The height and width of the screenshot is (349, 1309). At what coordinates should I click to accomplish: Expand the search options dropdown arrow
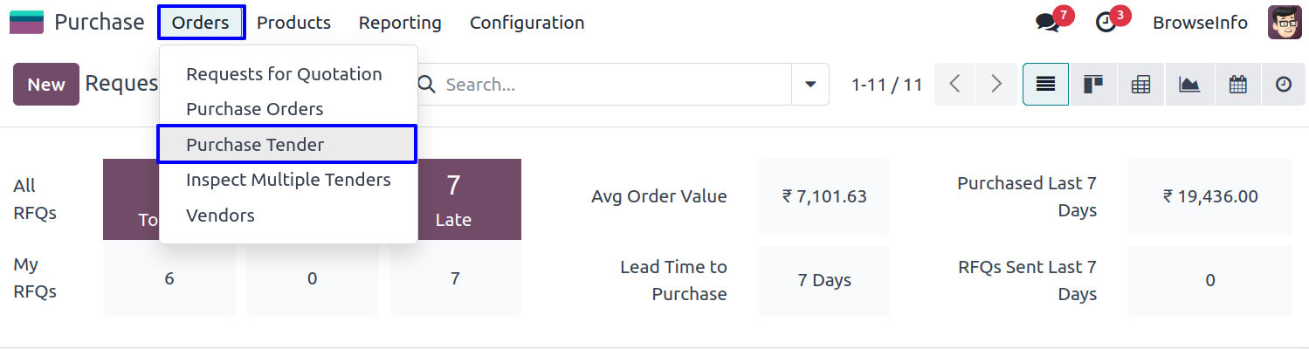810,85
